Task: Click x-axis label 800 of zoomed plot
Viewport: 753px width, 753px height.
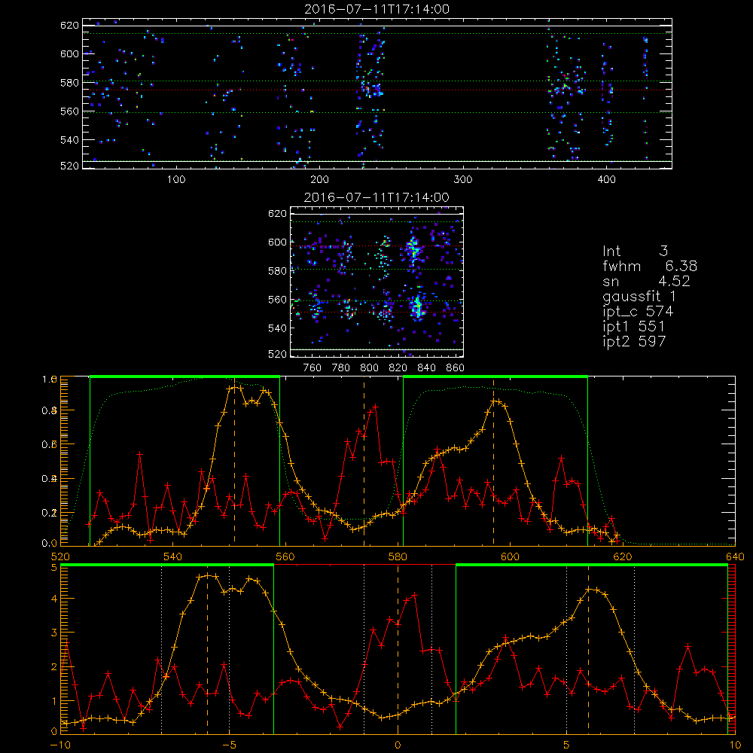Action: coord(369,368)
